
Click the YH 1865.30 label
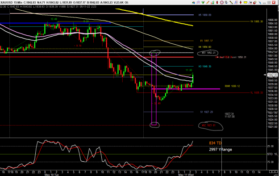point(257,21)
